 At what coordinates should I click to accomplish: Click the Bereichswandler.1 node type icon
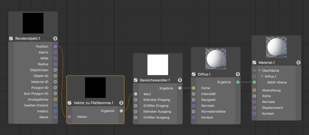[x=136, y=80]
